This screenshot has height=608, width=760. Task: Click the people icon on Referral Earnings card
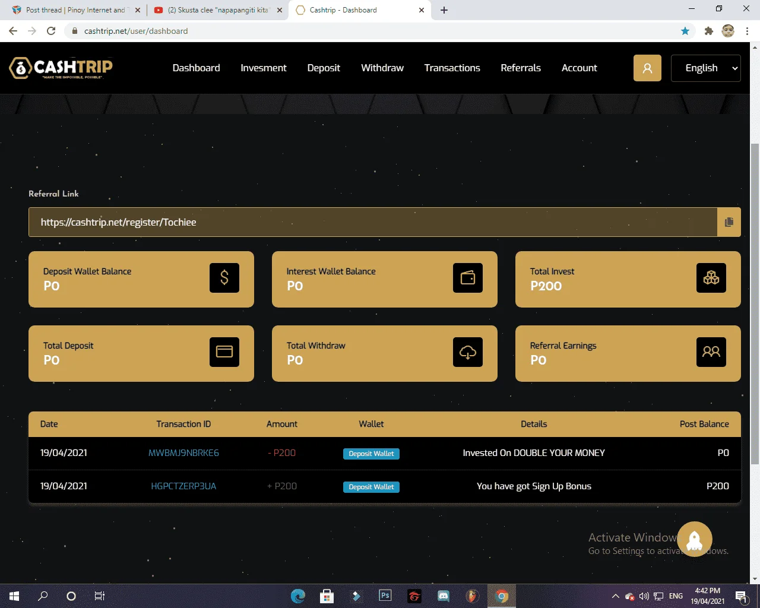coord(711,352)
